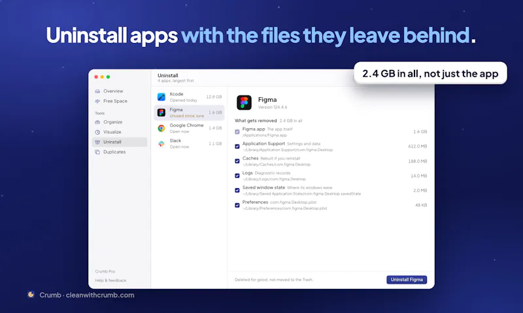Screen dimensions: 523x313
Task: Select Uninstall in the sidebar
Action: pyautogui.click(x=120, y=142)
